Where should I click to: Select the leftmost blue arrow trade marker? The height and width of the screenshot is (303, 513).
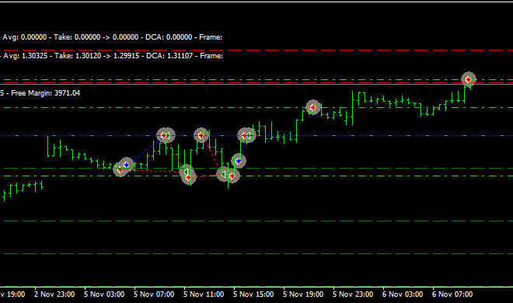pos(127,165)
